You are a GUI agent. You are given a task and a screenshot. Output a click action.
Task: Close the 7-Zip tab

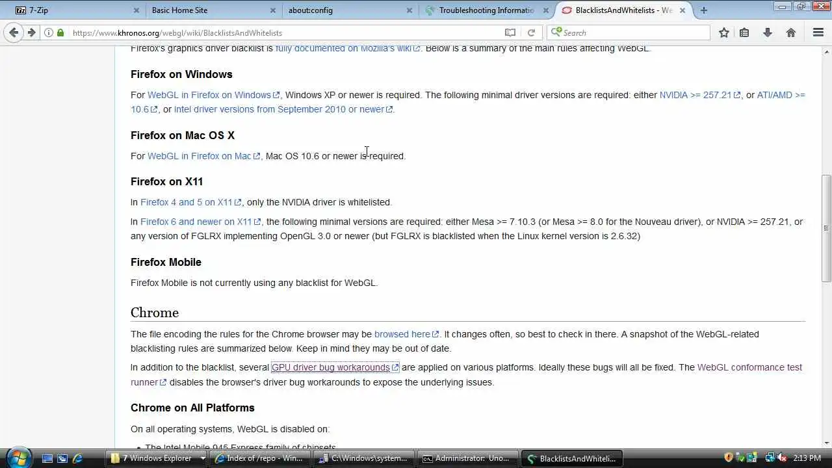(136, 10)
